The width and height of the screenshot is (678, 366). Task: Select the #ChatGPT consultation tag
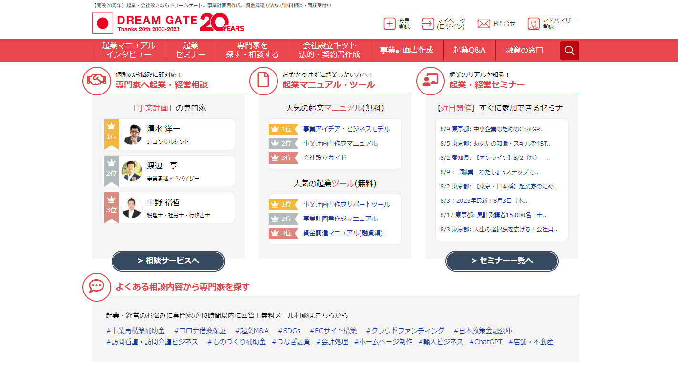485,342
